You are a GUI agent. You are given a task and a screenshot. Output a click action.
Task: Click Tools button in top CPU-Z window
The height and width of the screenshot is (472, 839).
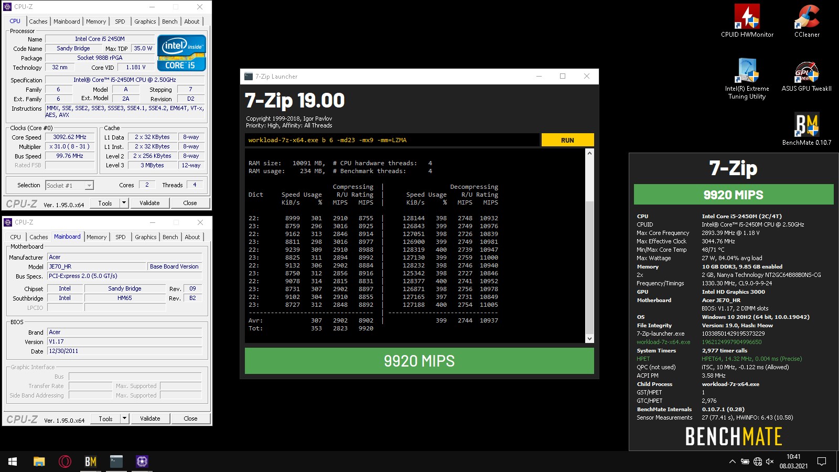pos(105,203)
